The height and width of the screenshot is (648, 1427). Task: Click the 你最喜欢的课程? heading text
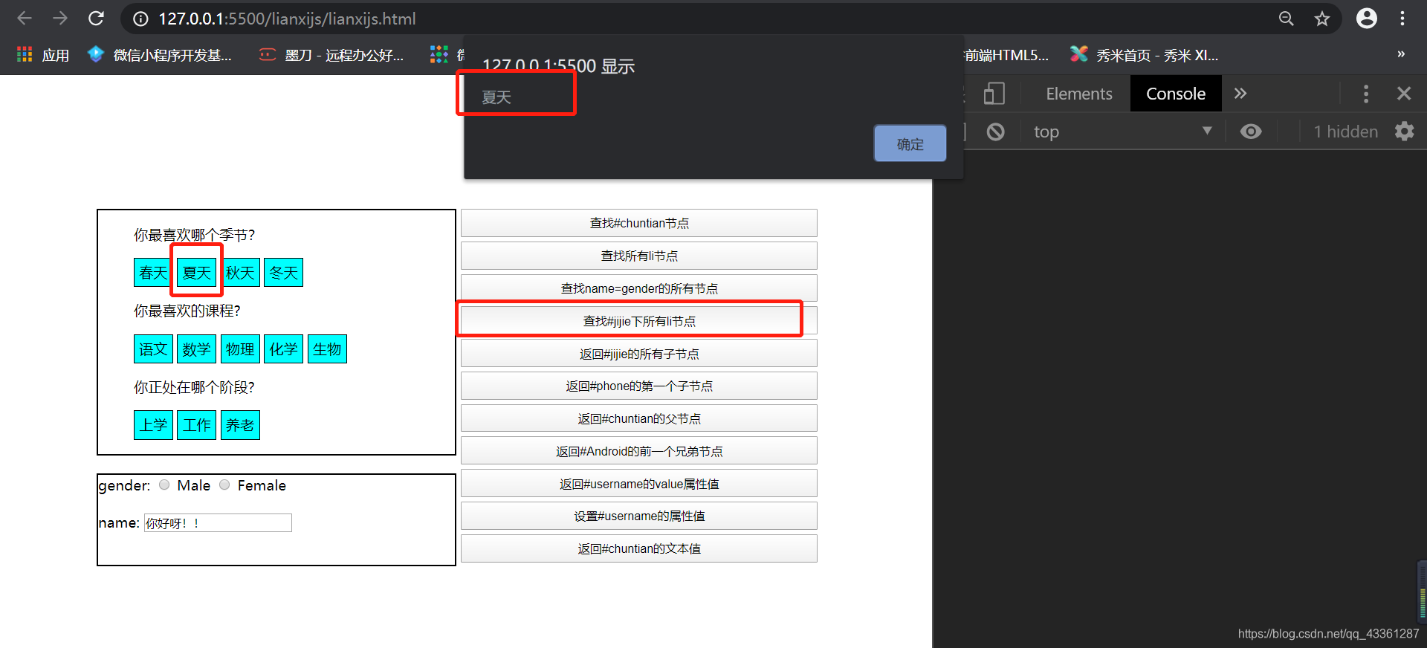pos(187,311)
